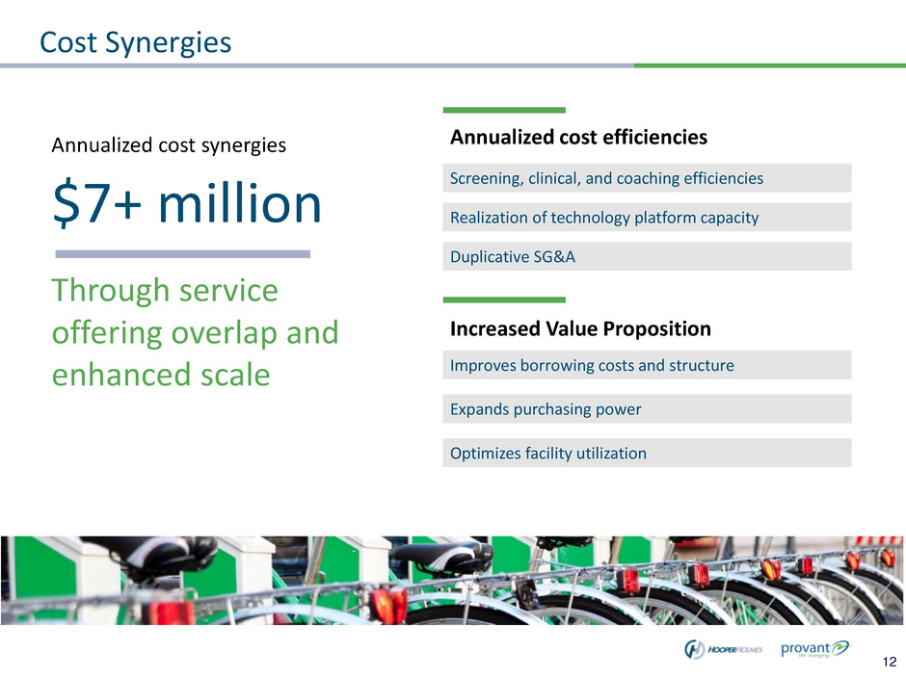Click the bicycle photo banner
This screenshot has height=679, width=906.
452,580
